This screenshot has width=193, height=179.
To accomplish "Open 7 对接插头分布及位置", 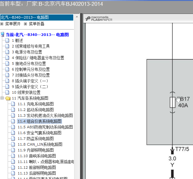I will 31,75.
